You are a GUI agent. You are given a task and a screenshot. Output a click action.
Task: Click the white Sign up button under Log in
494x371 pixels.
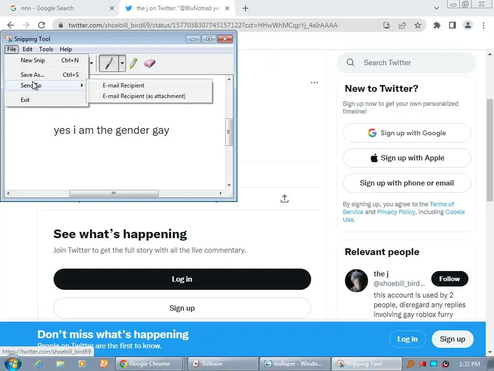[x=182, y=308]
